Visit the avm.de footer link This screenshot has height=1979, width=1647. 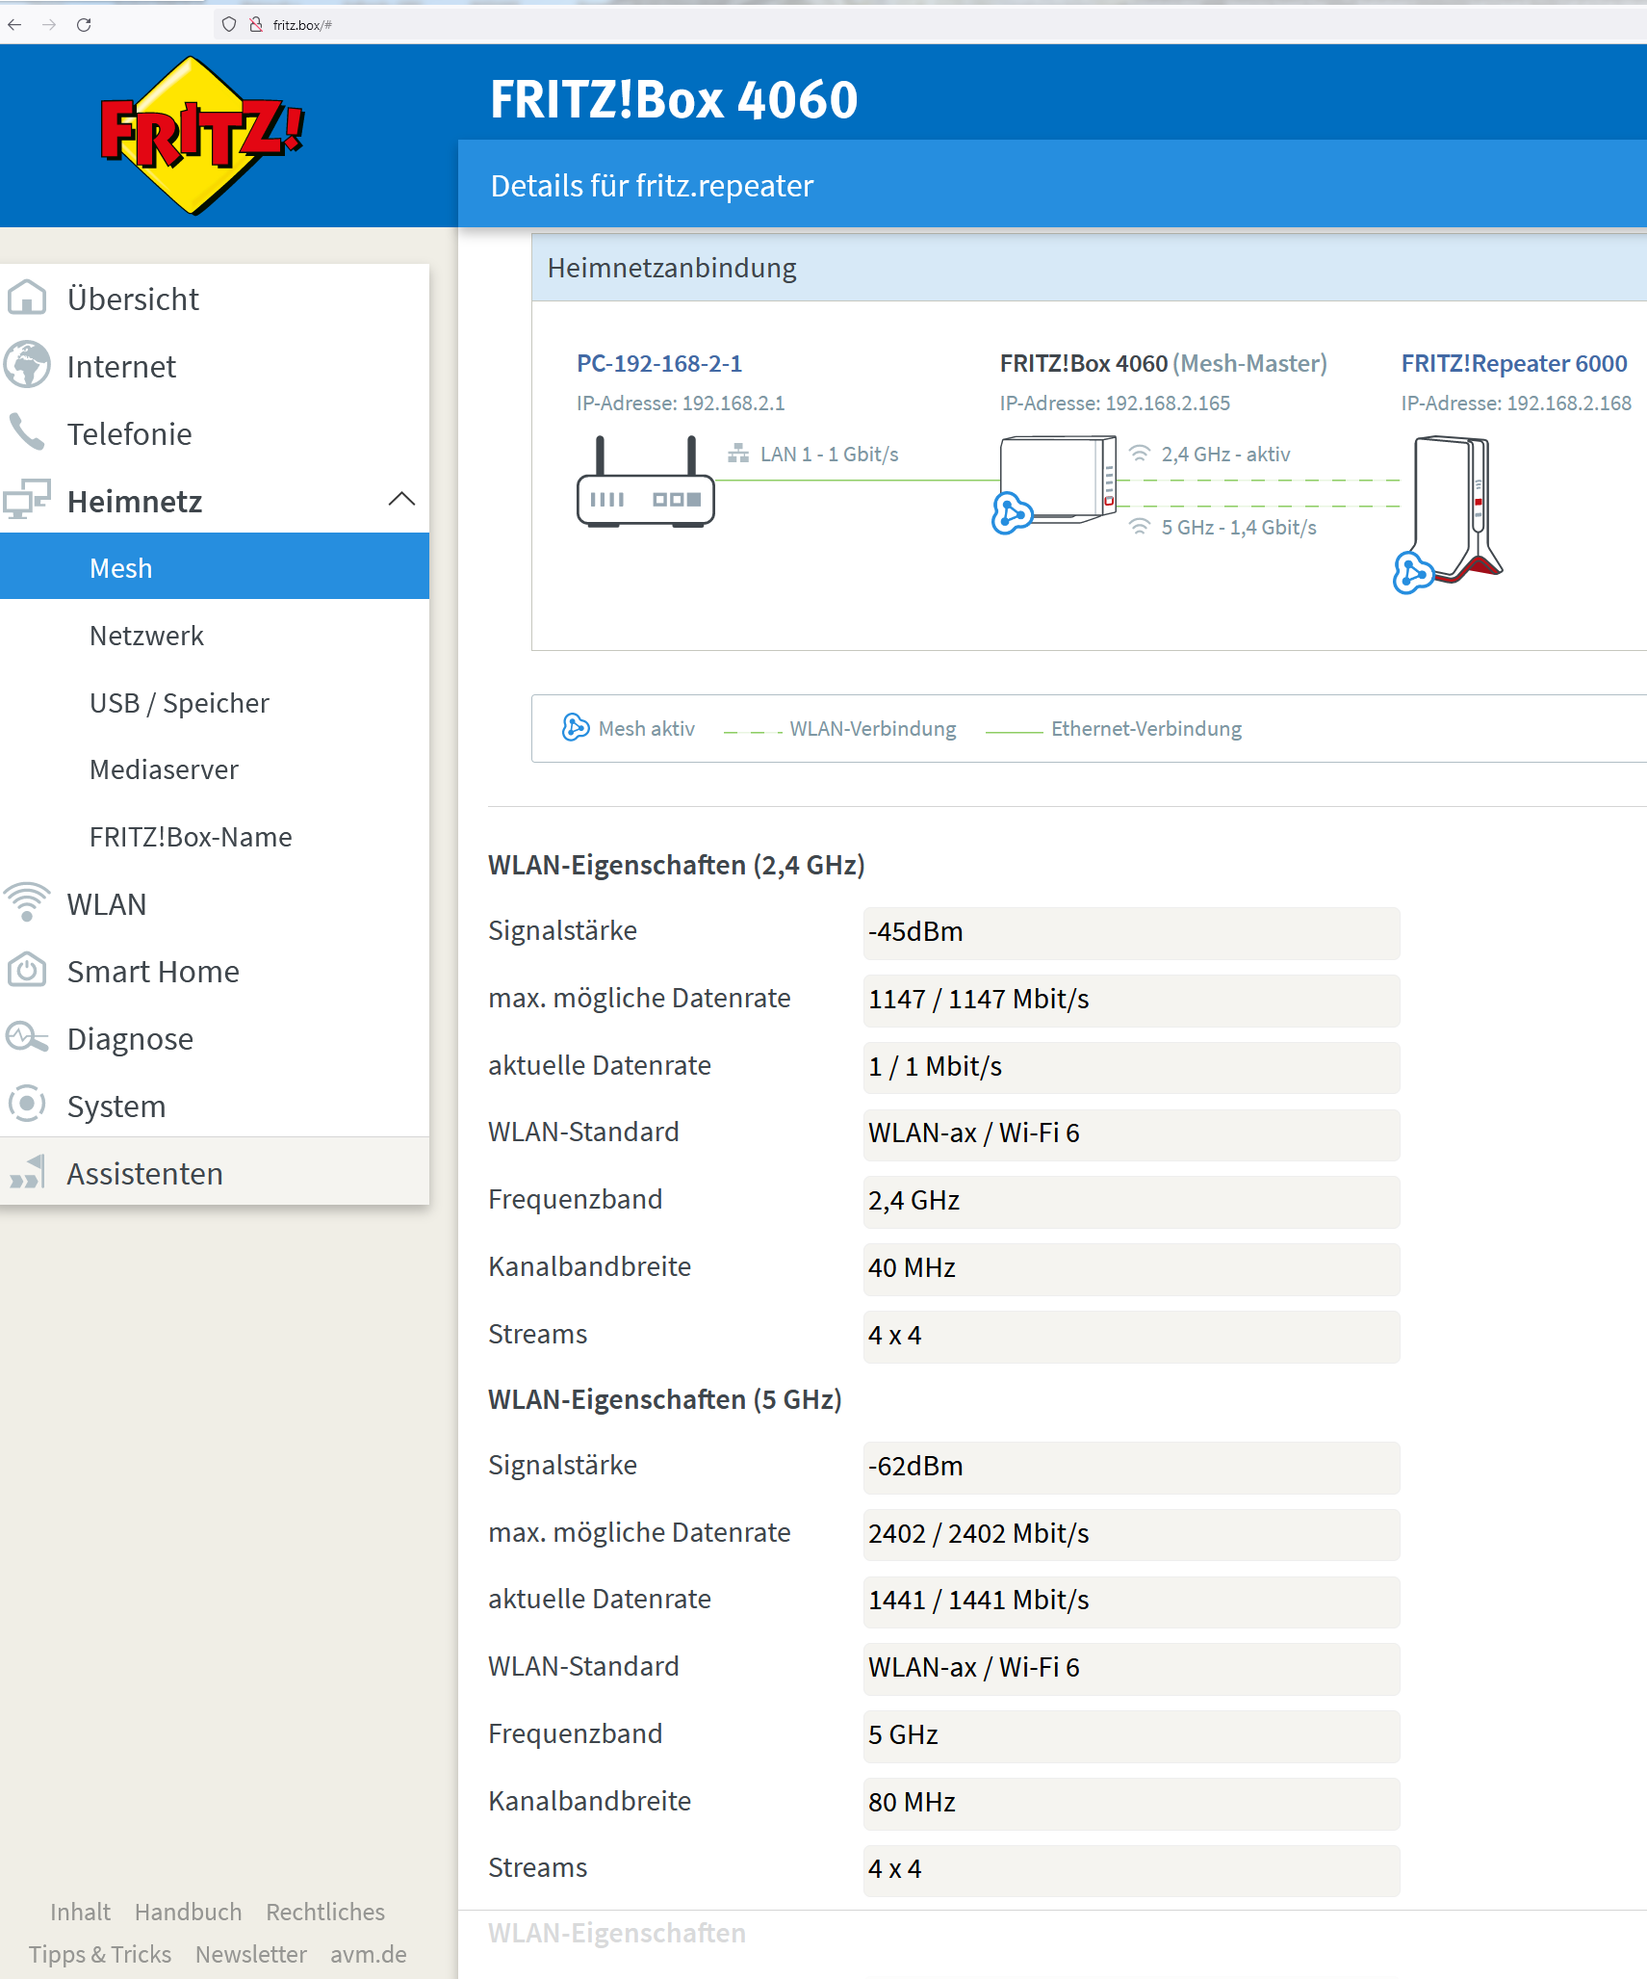point(369,1954)
